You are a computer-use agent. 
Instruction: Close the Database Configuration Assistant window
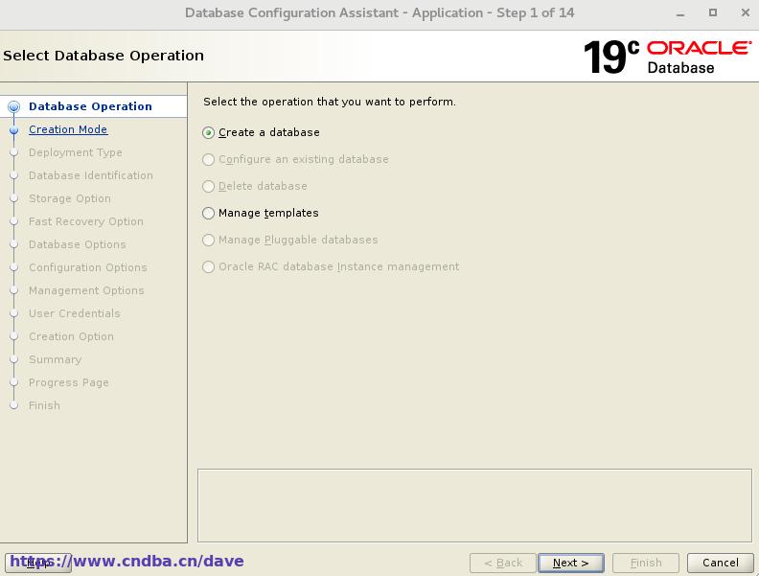pyautogui.click(x=746, y=12)
